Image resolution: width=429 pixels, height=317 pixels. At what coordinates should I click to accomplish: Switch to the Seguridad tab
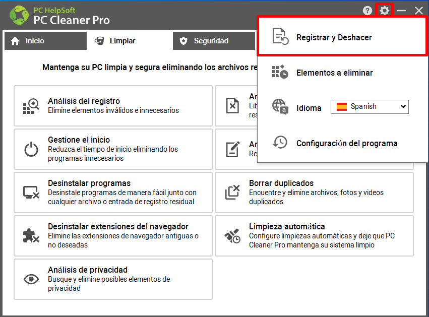tap(214, 41)
